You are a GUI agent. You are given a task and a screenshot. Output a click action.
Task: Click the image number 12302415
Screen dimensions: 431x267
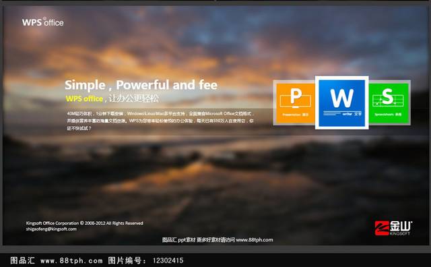tap(168, 260)
